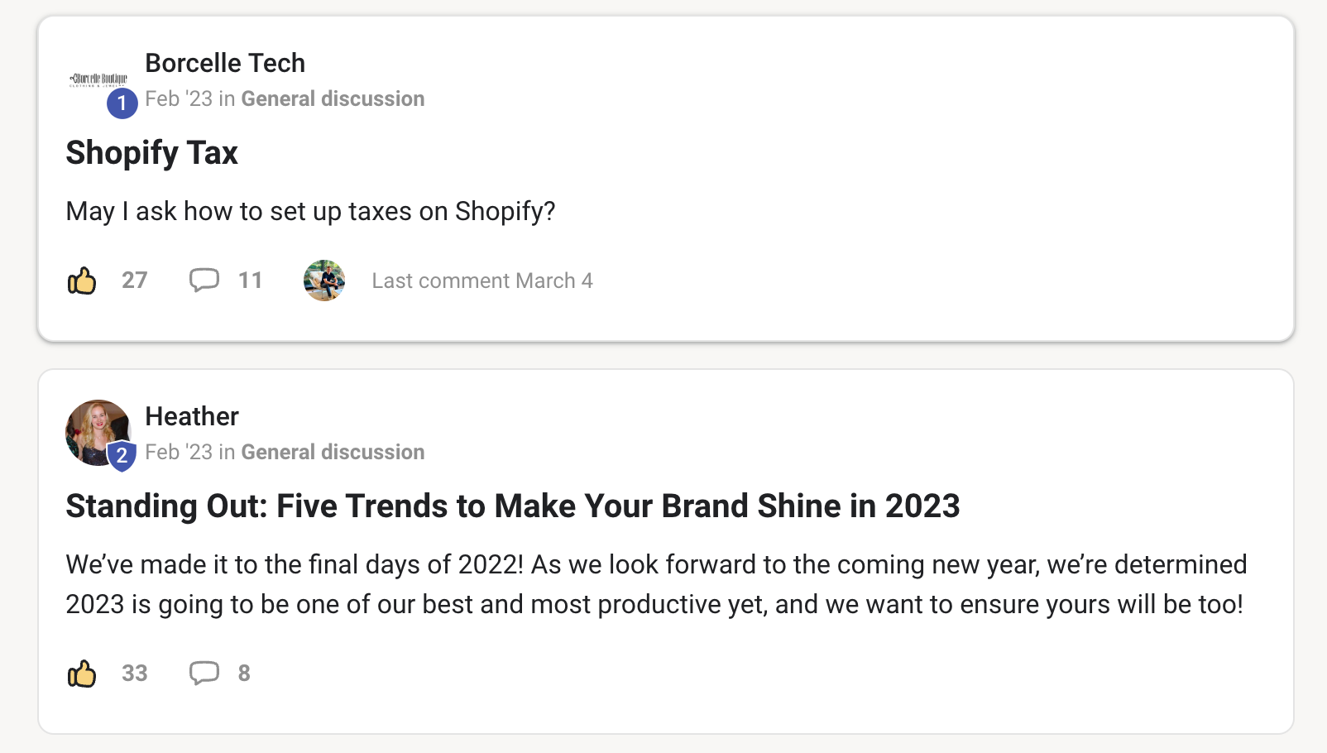This screenshot has width=1327, height=753.
Task: Click Borcelle Tech's level 1 badge
Action: pos(122,103)
